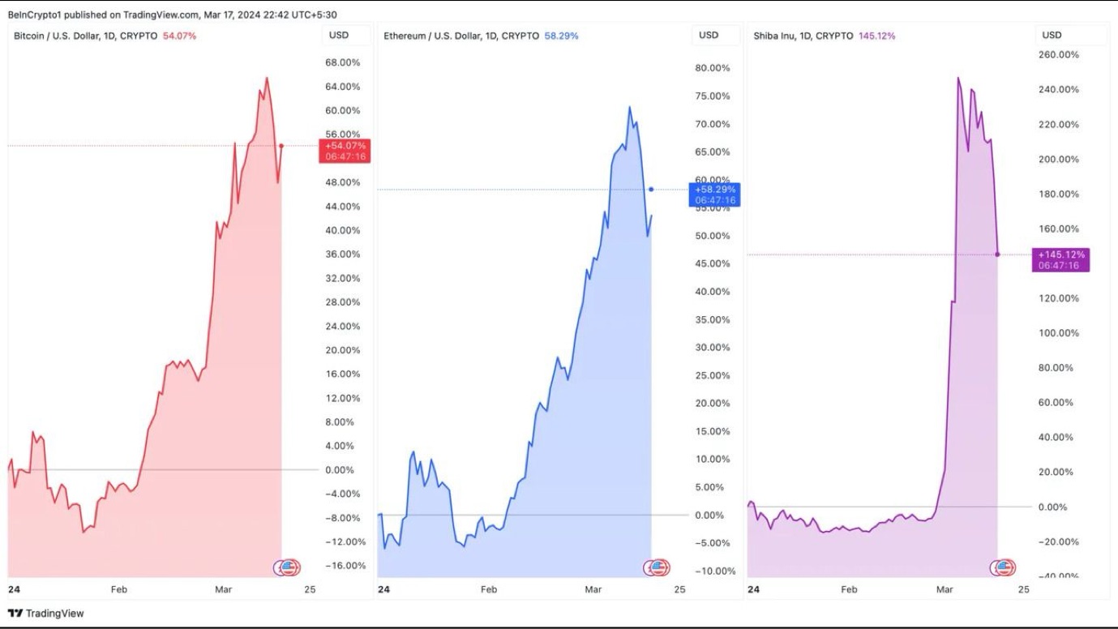This screenshot has height=629, width=1118.
Task: Open the USD currency selector on Shiba Inu chart
Action: [1052, 35]
